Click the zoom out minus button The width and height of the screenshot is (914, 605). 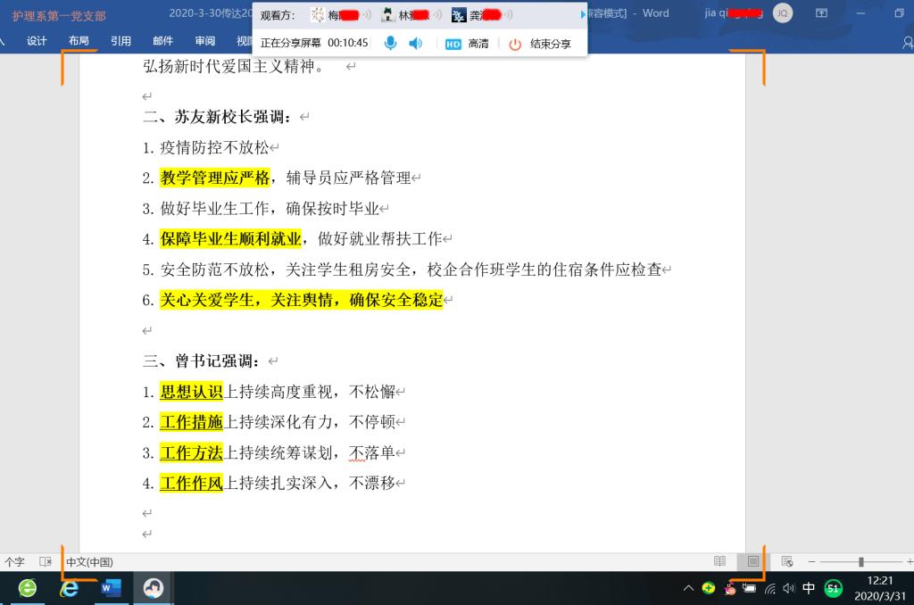click(811, 561)
